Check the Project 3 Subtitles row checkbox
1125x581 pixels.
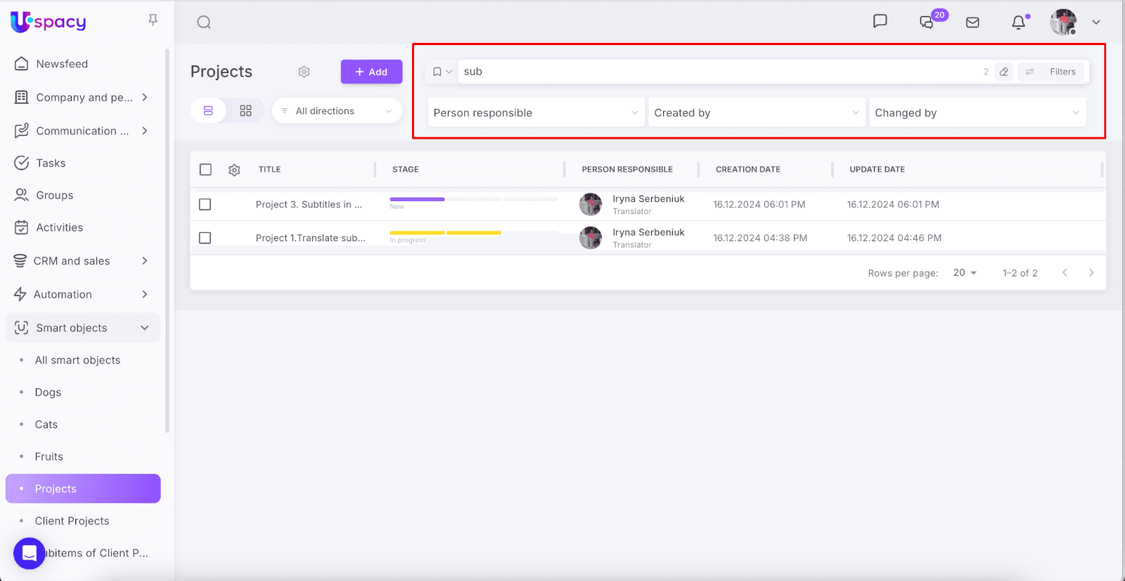coord(205,205)
